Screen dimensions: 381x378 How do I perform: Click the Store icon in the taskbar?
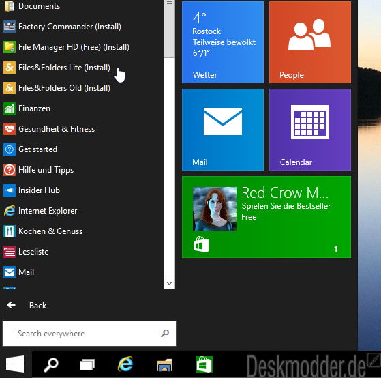click(x=204, y=364)
